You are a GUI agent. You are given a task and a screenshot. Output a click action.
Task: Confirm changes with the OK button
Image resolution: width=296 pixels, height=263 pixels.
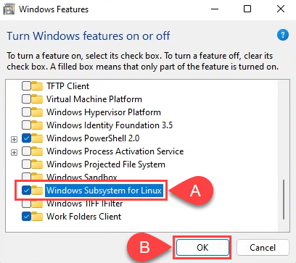tap(202, 248)
